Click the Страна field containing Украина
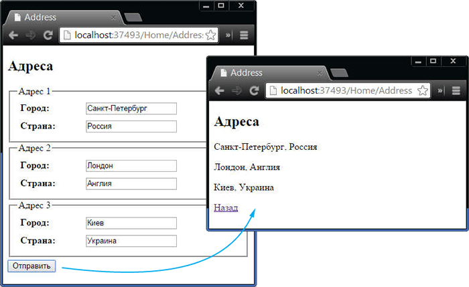Screen dimensions: 469x287 coord(131,241)
